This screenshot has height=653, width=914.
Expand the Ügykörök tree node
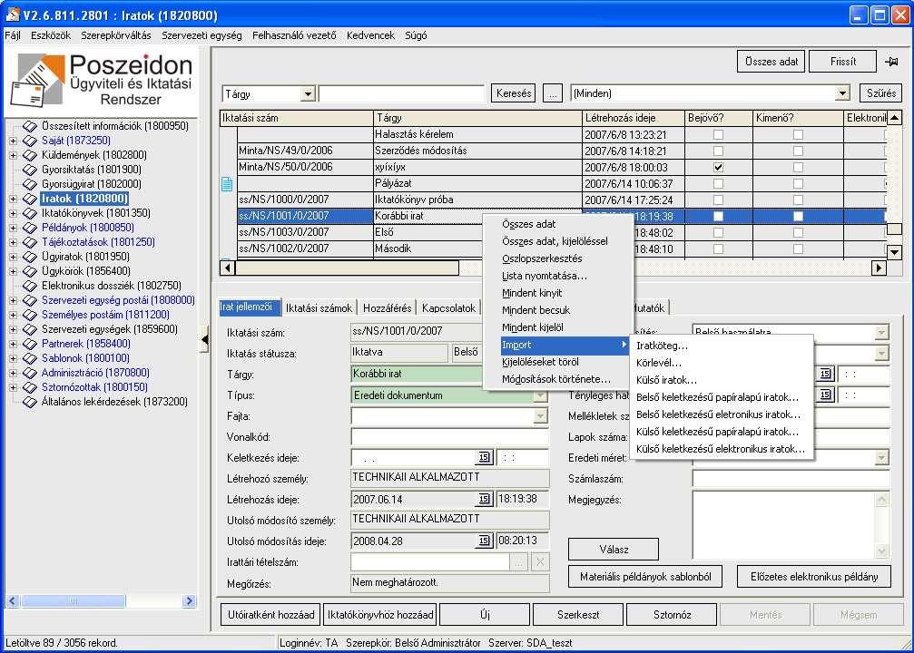(x=13, y=271)
